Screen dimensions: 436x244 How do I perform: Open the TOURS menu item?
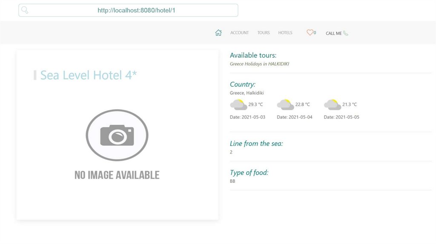point(263,33)
